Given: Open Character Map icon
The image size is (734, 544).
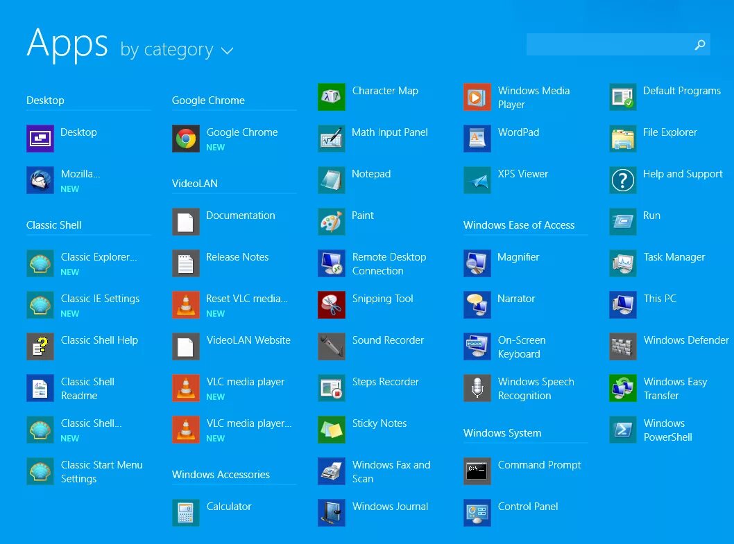Looking at the screenshot, I should click(x=332, y=97).
